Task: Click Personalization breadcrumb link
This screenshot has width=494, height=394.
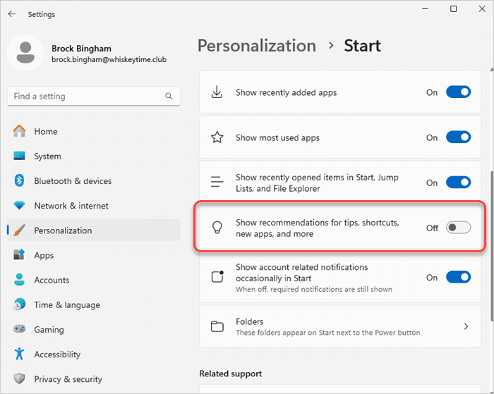Action: pyautogui.click(x=257, y=46)
